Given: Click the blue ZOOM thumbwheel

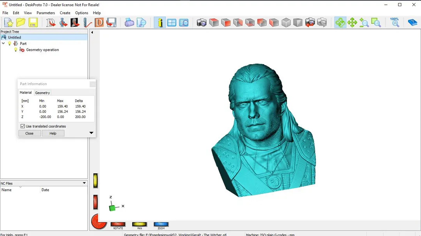Looking at the screenshot, I should pyautogui.click(x=161, y=224).
